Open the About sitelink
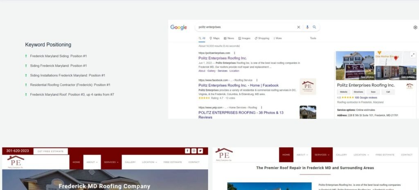 (x=202, y=71)
